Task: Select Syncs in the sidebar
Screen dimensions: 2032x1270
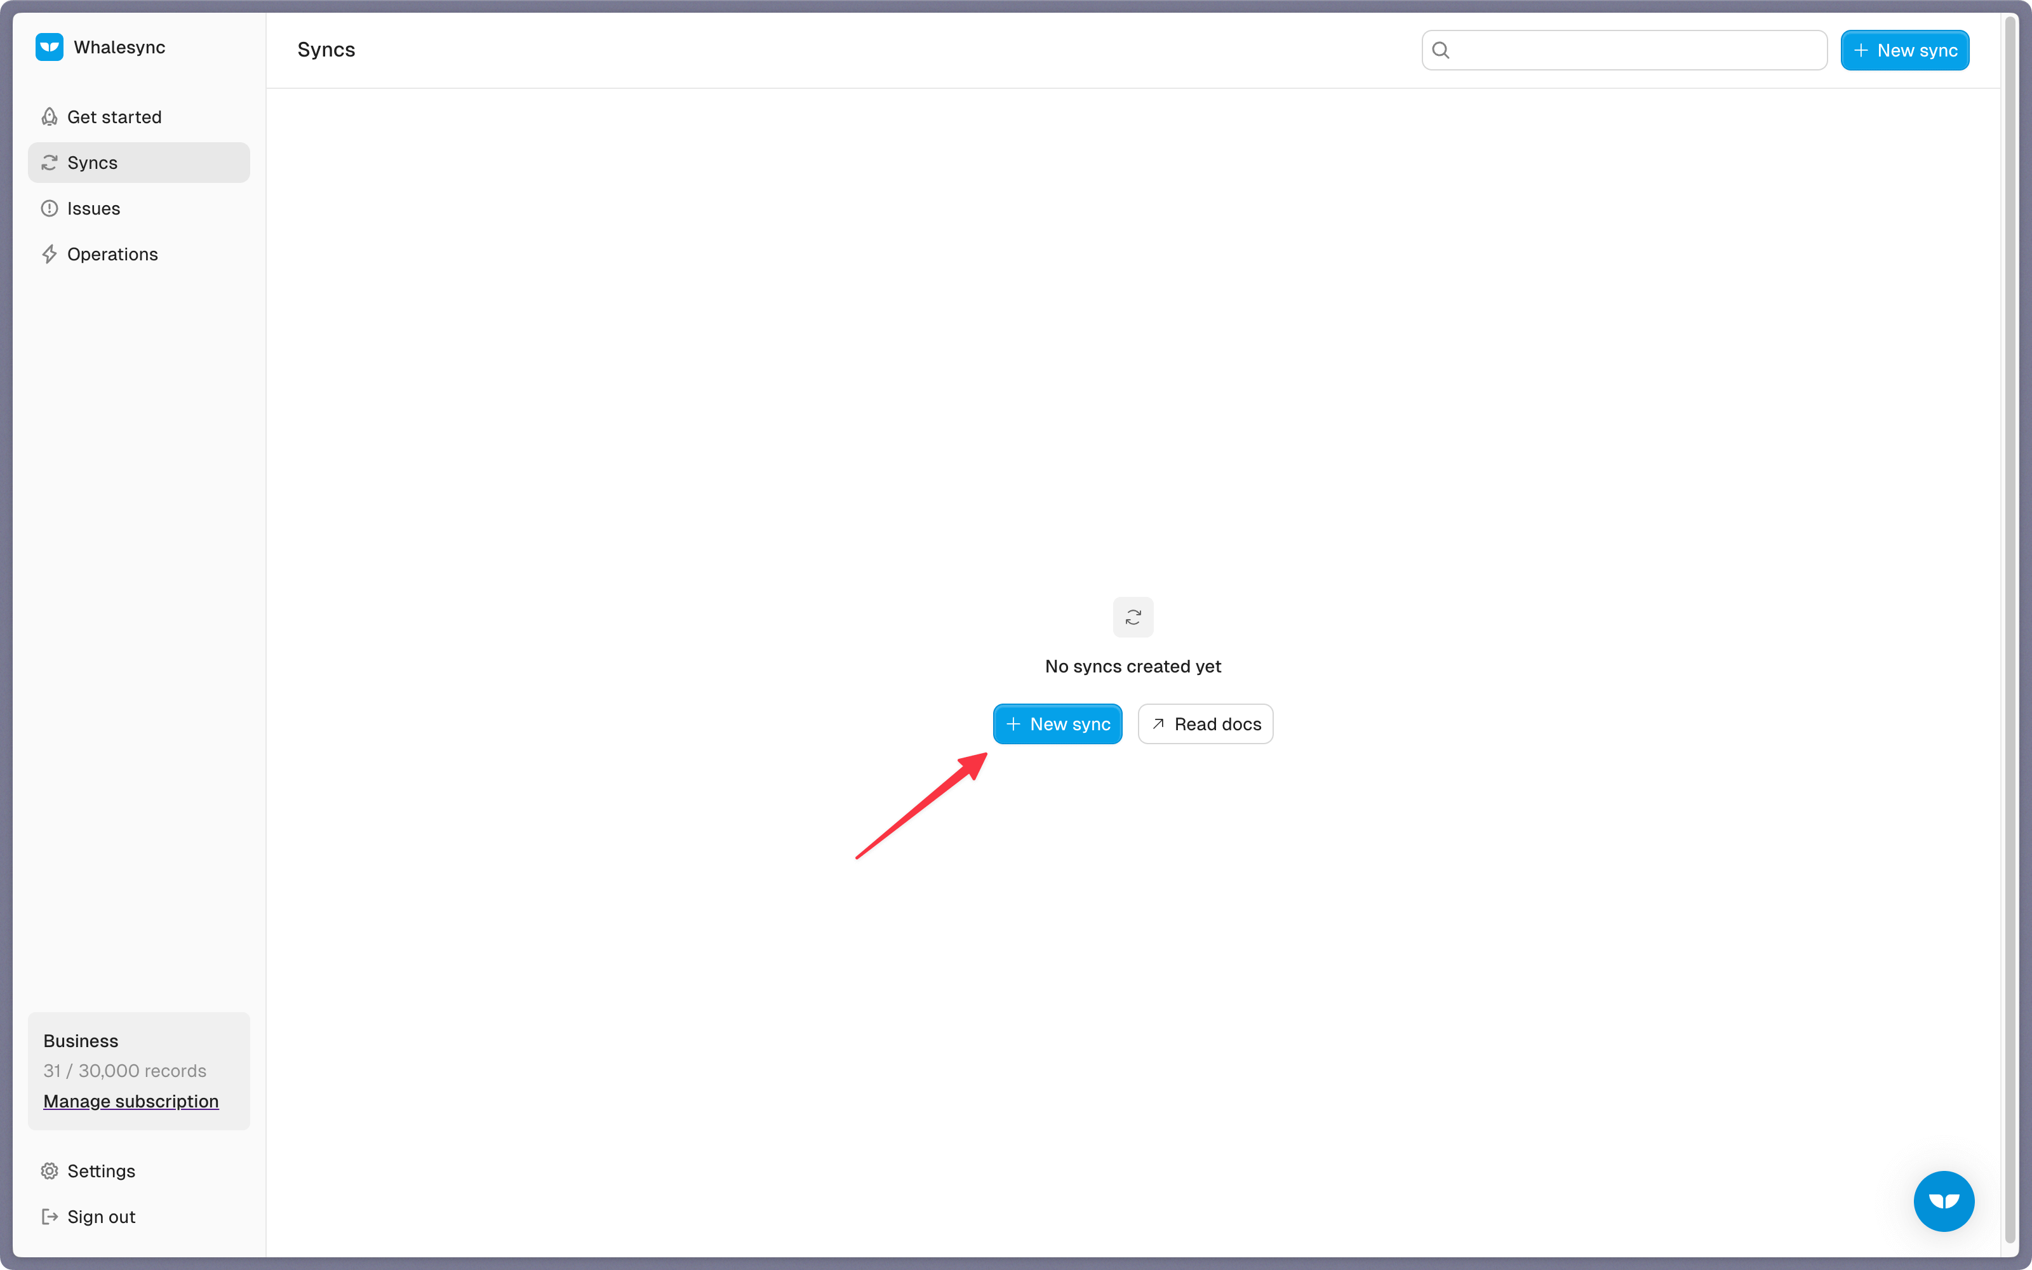Action: click(x=138, y=162)
